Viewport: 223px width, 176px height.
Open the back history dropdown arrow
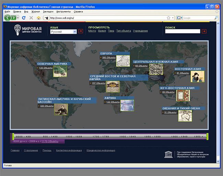coord(18,18)
